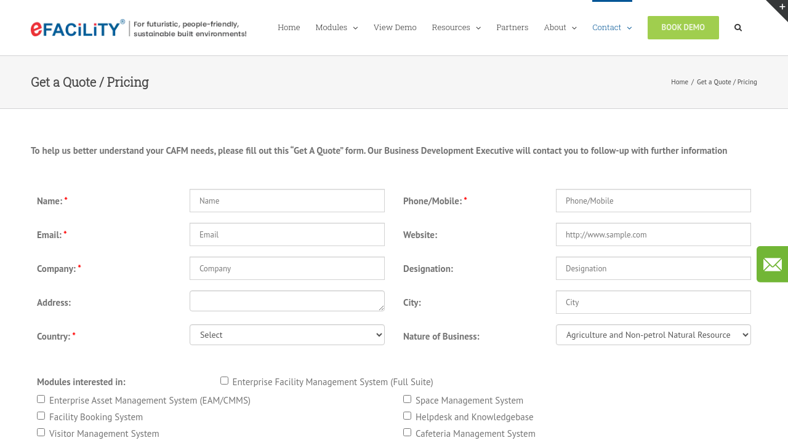Open the Country select dropdown
The width and height of the screenshot is (788, 443).
[287, 335]
